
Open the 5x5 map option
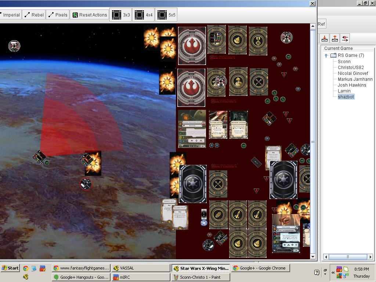[166, 15]
